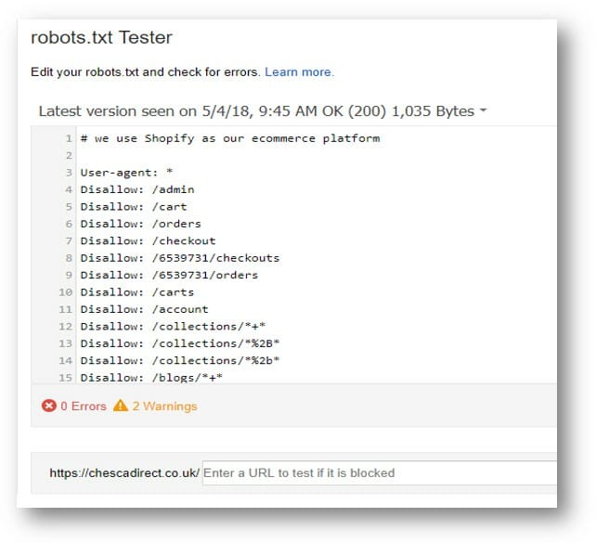The height and width of the screenshot is (543, 596).
Task: Open the robots.txt version dropdown arrow
Action: [483, 110]
